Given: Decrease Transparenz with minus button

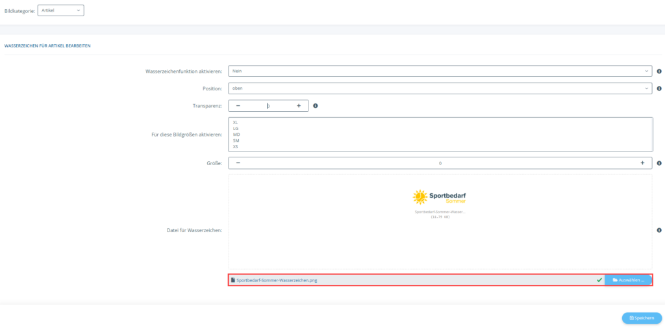Looking at the screenshot, I should coord(238,105).
